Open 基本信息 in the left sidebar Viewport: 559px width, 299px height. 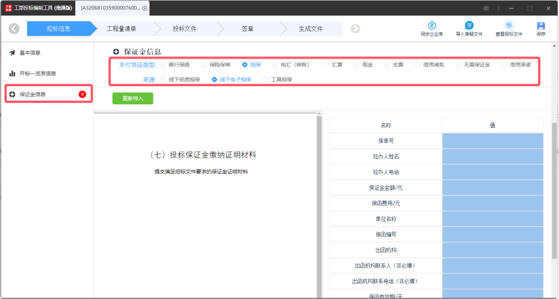tap(30, 52)
